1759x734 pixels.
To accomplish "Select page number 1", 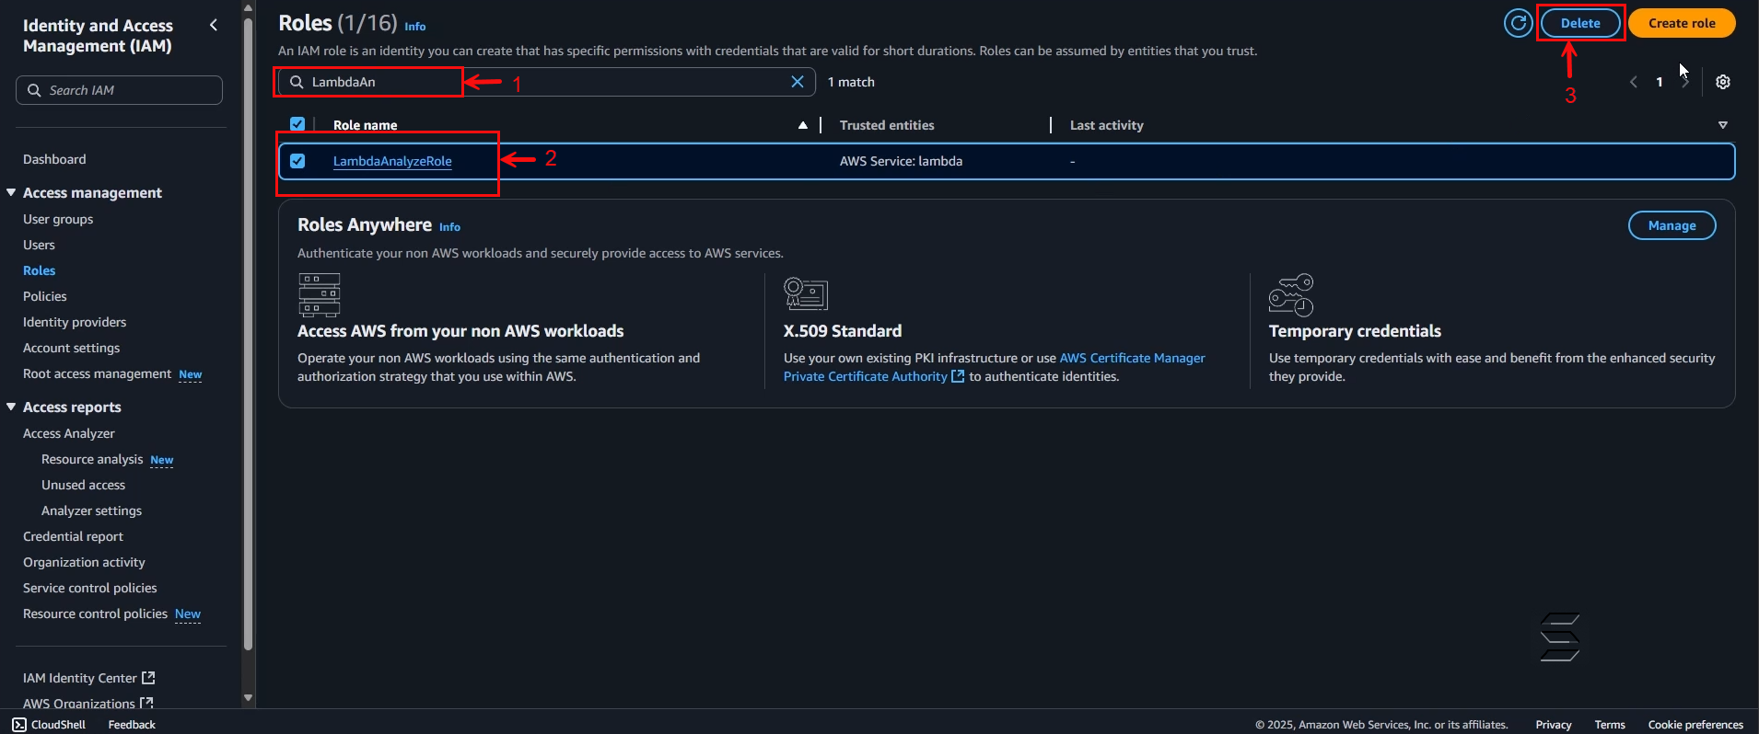I will (x=1660, y=82).
